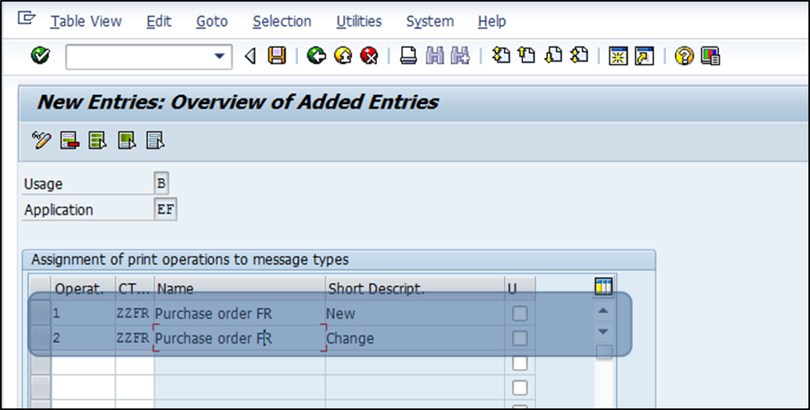Open the Table View menu
810x410 pixels.
85,22
